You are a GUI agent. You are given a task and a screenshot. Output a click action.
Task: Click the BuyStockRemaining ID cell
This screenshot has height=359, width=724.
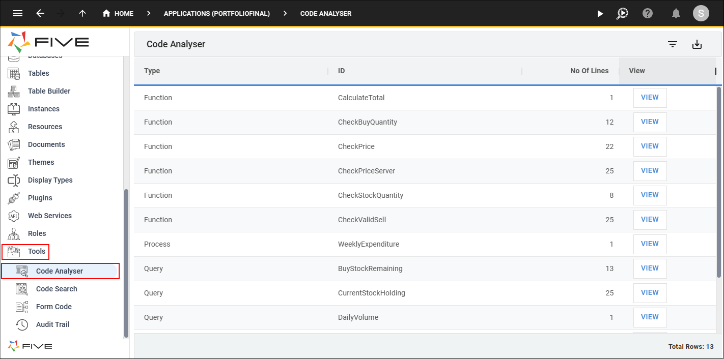point(370,268)
